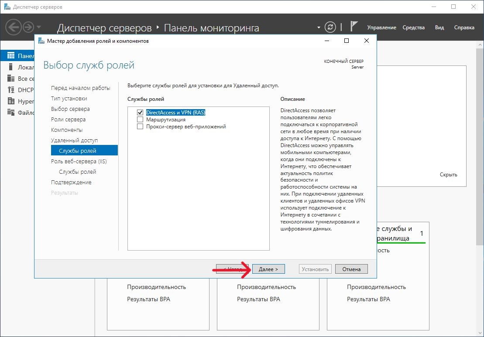Click the Скрыть link
The height and width of the screenshot is (337, 484).
[448, 175]
